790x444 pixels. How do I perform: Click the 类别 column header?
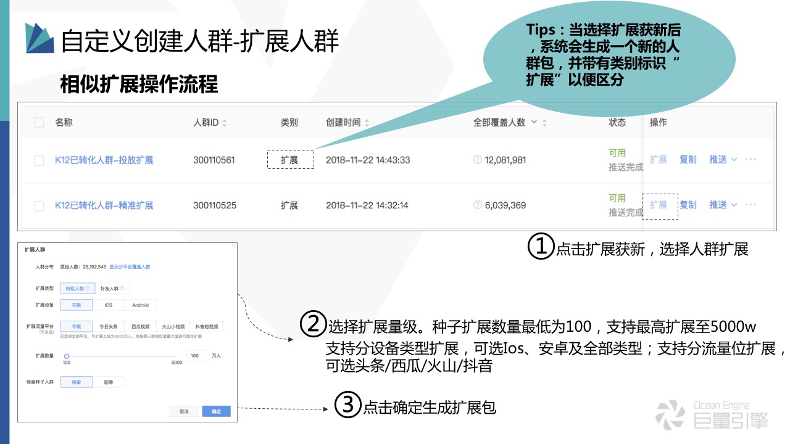pos(289,123)
